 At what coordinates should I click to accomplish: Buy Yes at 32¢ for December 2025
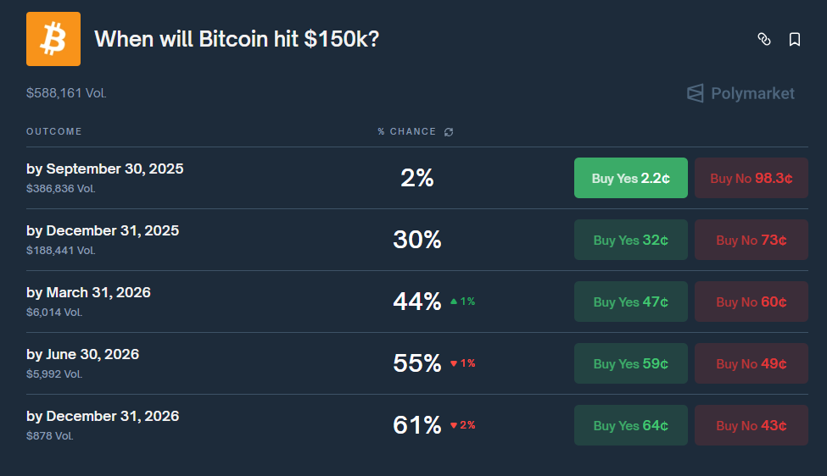(x=630, y=240)
